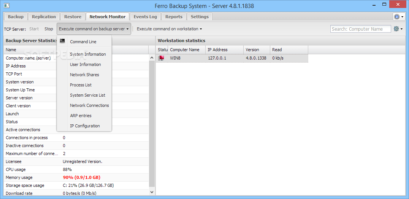Open the Events Log tab
Image resolution: width=409 pixels, height=199 pixels.
click(x=145, y=17)
